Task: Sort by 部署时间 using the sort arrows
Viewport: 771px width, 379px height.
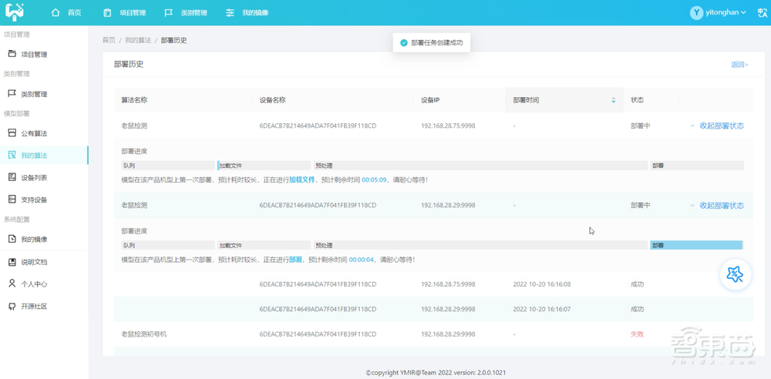Action: [x=613, y=100]
